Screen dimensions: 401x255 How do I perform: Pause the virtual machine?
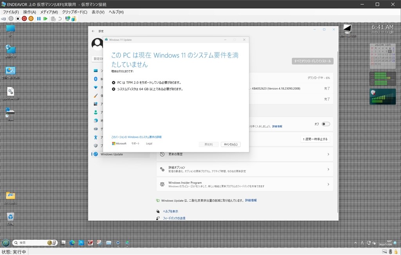pyautogui.click(x=39, y=19)
